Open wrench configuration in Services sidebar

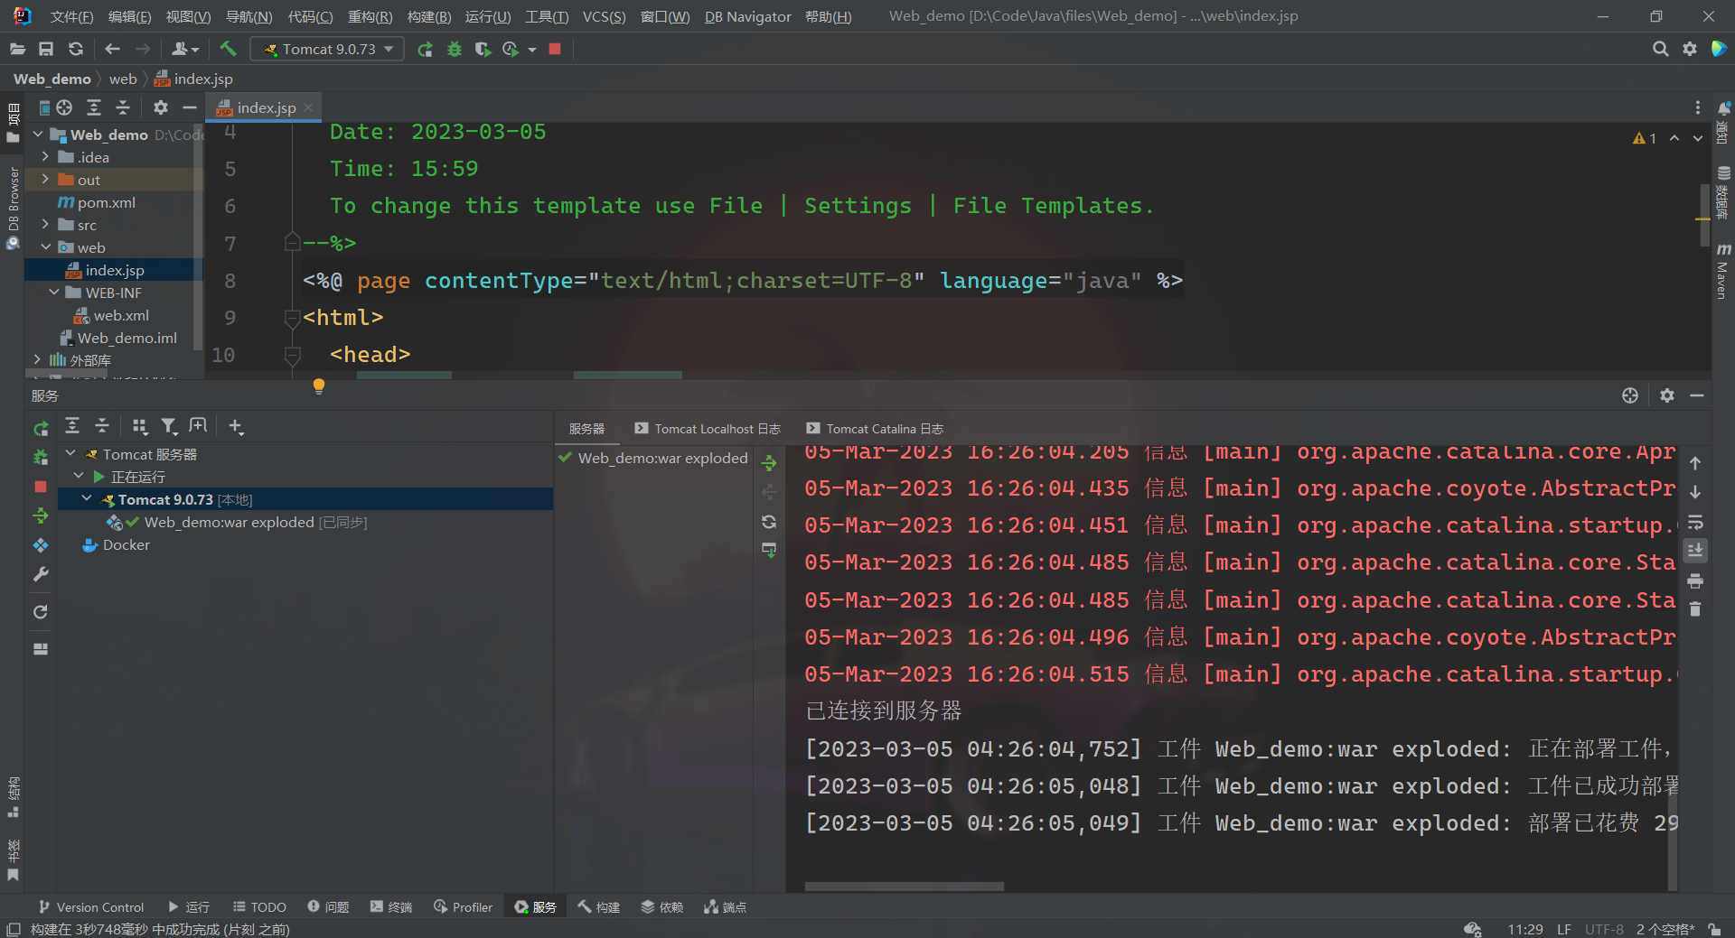click(41, 574)
